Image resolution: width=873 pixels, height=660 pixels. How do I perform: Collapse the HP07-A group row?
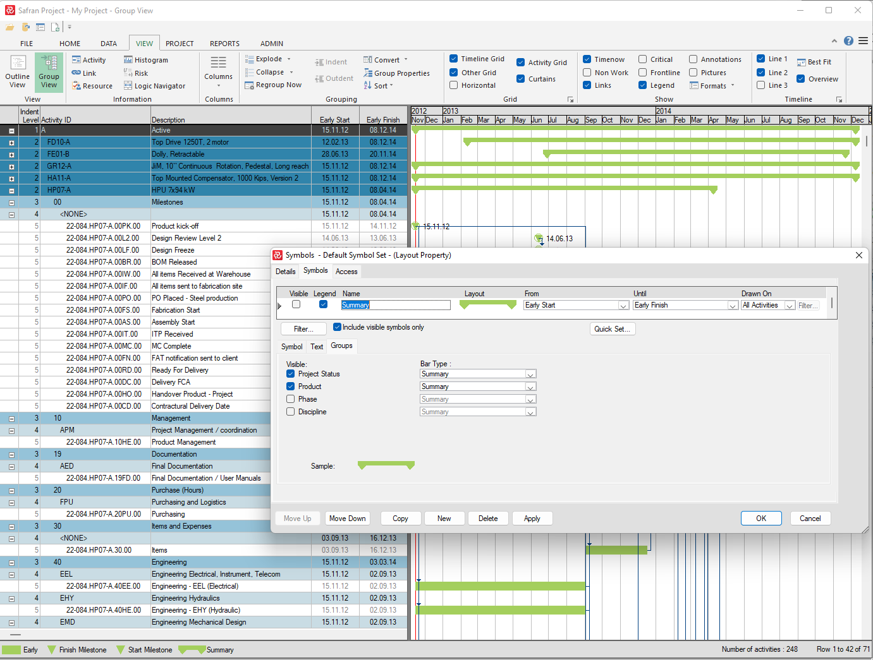[11, 191]
